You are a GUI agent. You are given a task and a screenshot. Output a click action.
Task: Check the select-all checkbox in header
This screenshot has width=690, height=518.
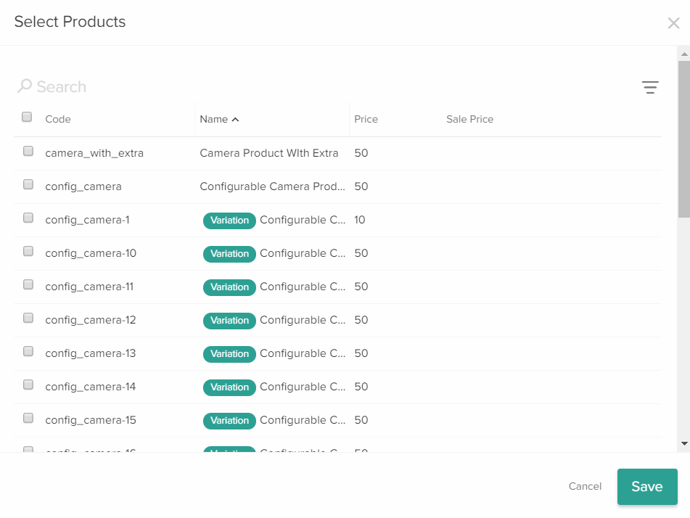point(27,116)
